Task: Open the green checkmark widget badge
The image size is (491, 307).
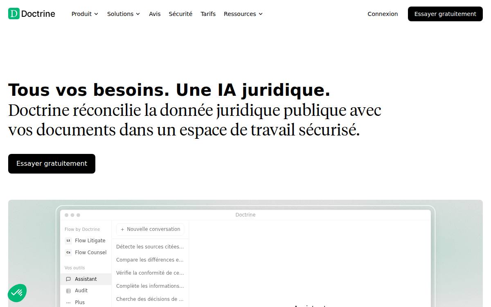Action: 17,293
